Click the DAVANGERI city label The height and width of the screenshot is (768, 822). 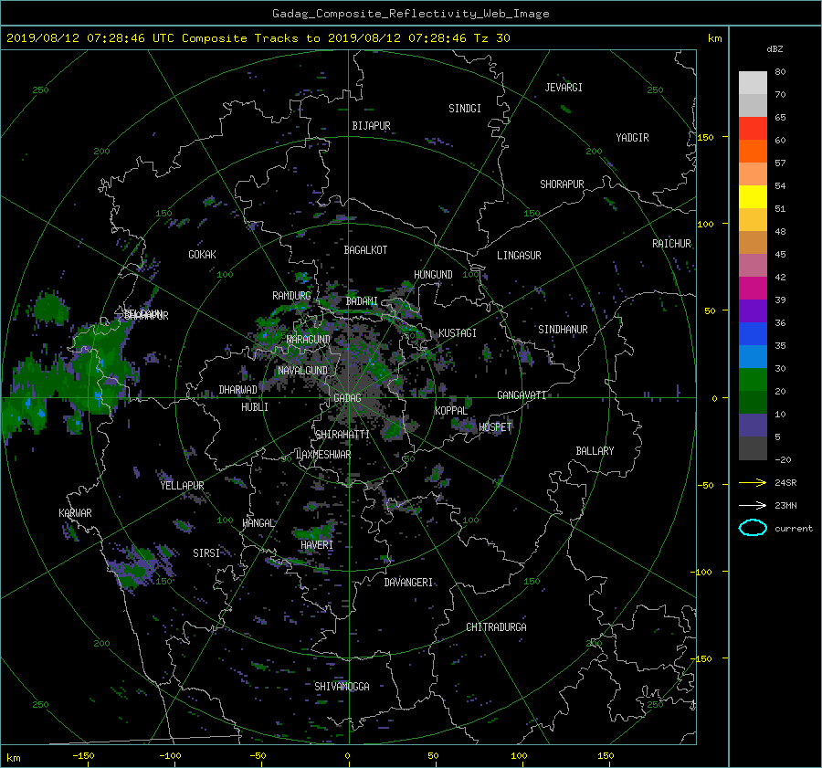point(408,582)
